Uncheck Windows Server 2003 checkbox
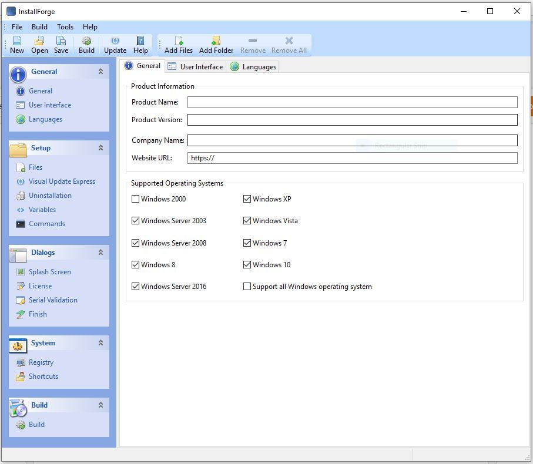The width and height of the screenshot is (533, 464). coord(135,221)
